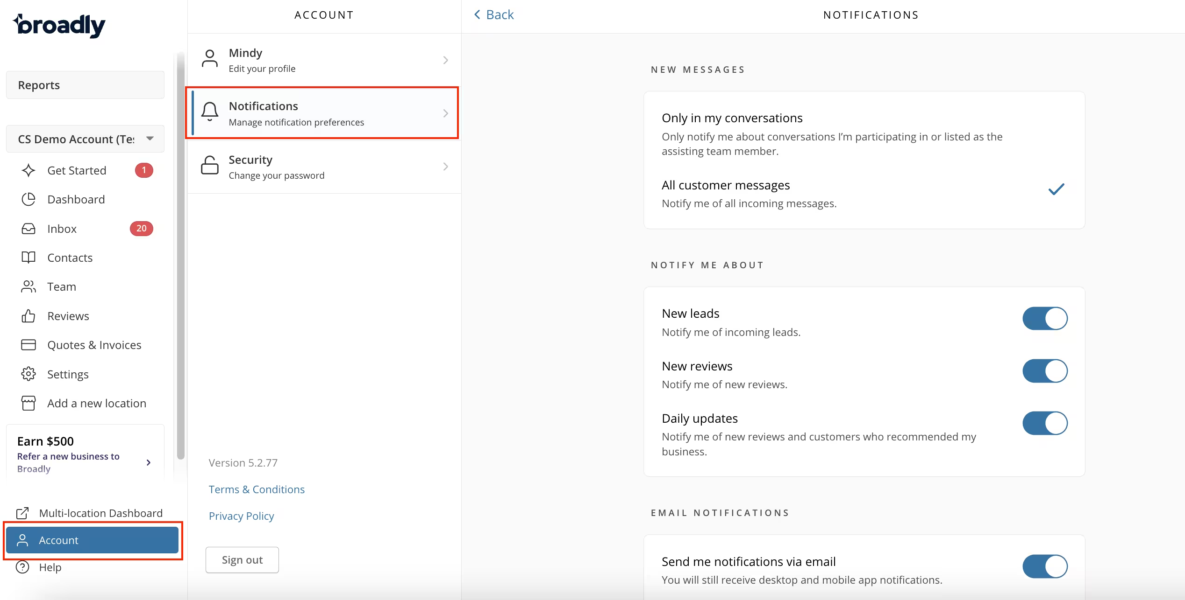Disable the New reviews toggle
1185x600 pixels.
pyautogui.click(x=1045, y=371)
